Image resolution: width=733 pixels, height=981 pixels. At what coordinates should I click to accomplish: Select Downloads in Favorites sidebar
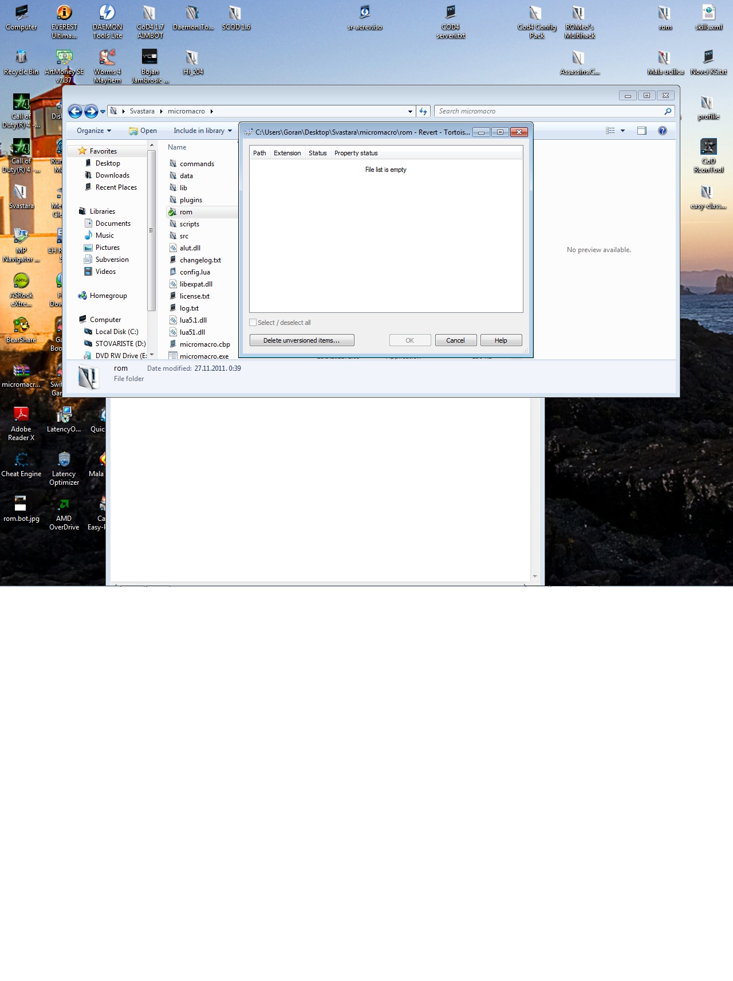click(x=112, y=175)
